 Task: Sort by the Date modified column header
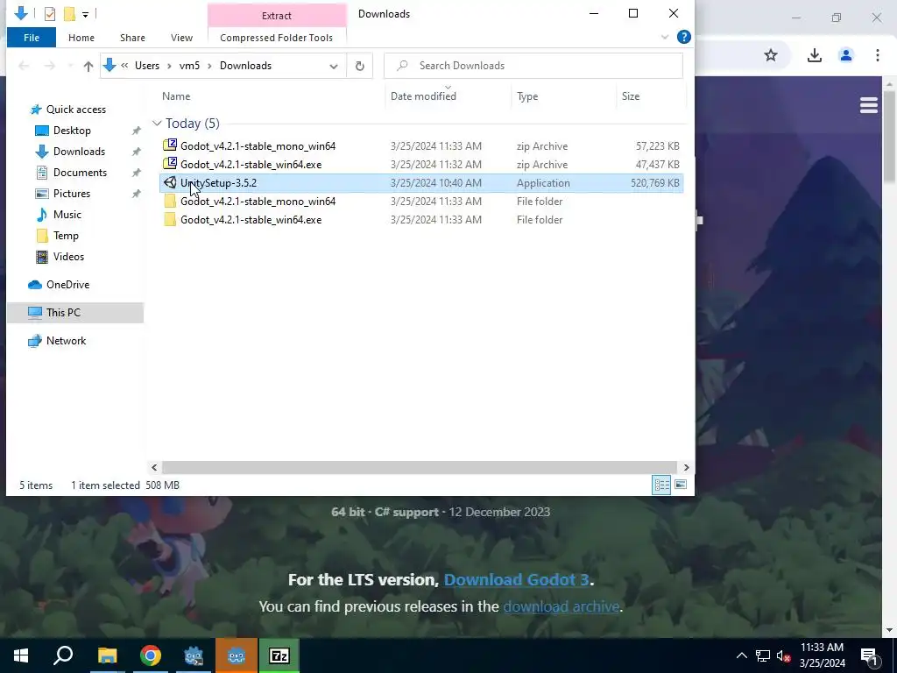pyautogui.click(x=423, y=96)
